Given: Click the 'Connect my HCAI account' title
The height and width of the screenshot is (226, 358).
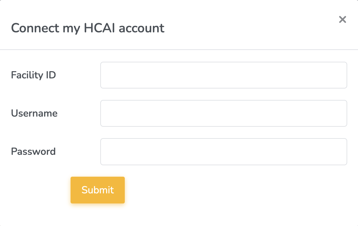Looking at the screenshot, I should (x=88, y=28).
